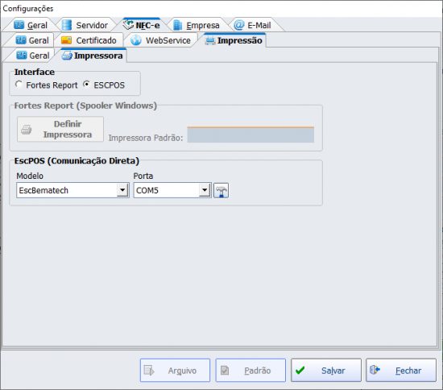The width and height of the screenshot is (443, 390).
Task: Expand the Porta dropdown arrow
Action: point(205,190)
